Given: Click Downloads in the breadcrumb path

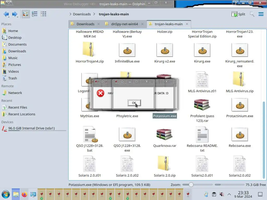Looking at the screenshot, I should (82, 14).
